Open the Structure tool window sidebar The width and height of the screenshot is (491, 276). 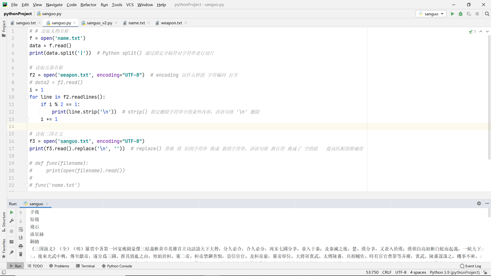[x=4, y=222]
